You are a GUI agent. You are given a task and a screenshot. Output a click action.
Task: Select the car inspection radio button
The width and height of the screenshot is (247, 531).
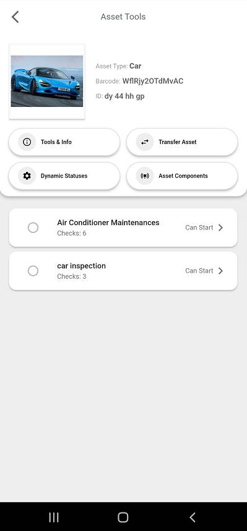(x=33, y=271)
